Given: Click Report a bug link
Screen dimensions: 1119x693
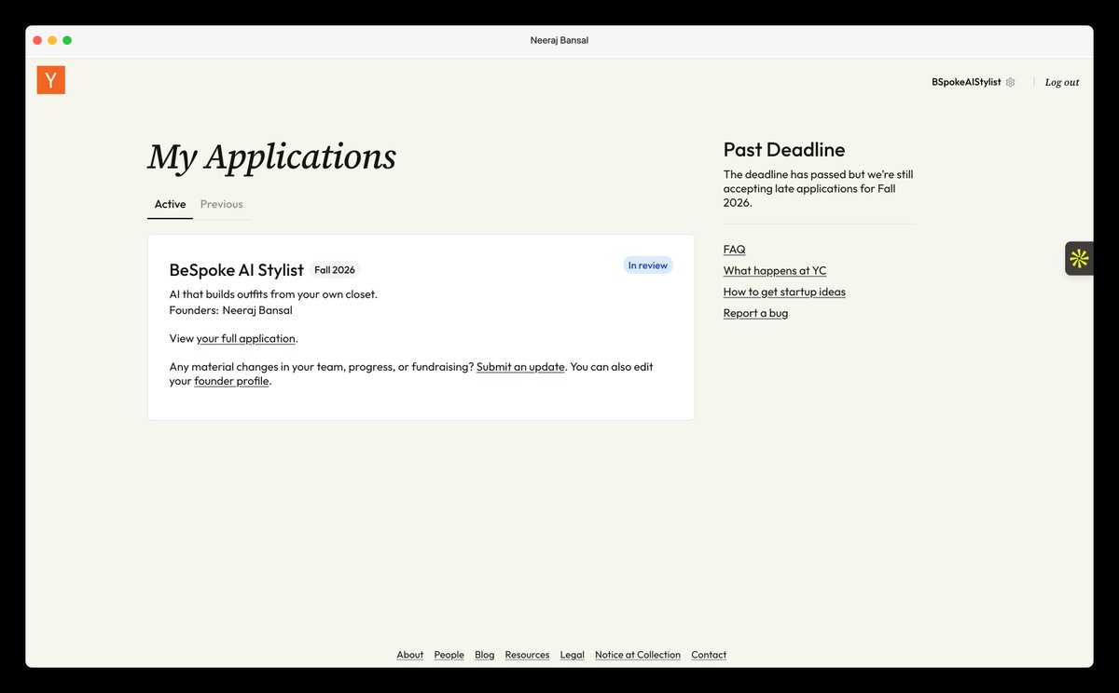Looking at the screenshot, I should coord(755,313).
